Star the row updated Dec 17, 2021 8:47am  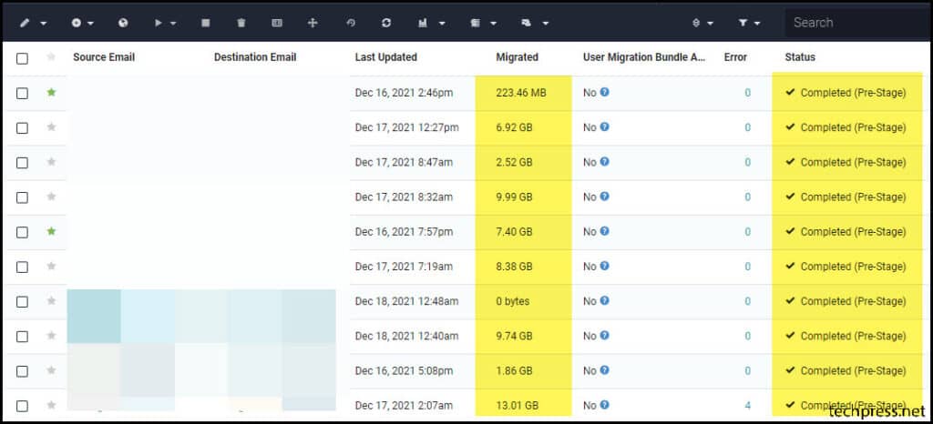pyautogui.click(x=51, y=162)
